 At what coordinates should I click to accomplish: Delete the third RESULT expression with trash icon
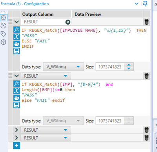pos(146,130)
